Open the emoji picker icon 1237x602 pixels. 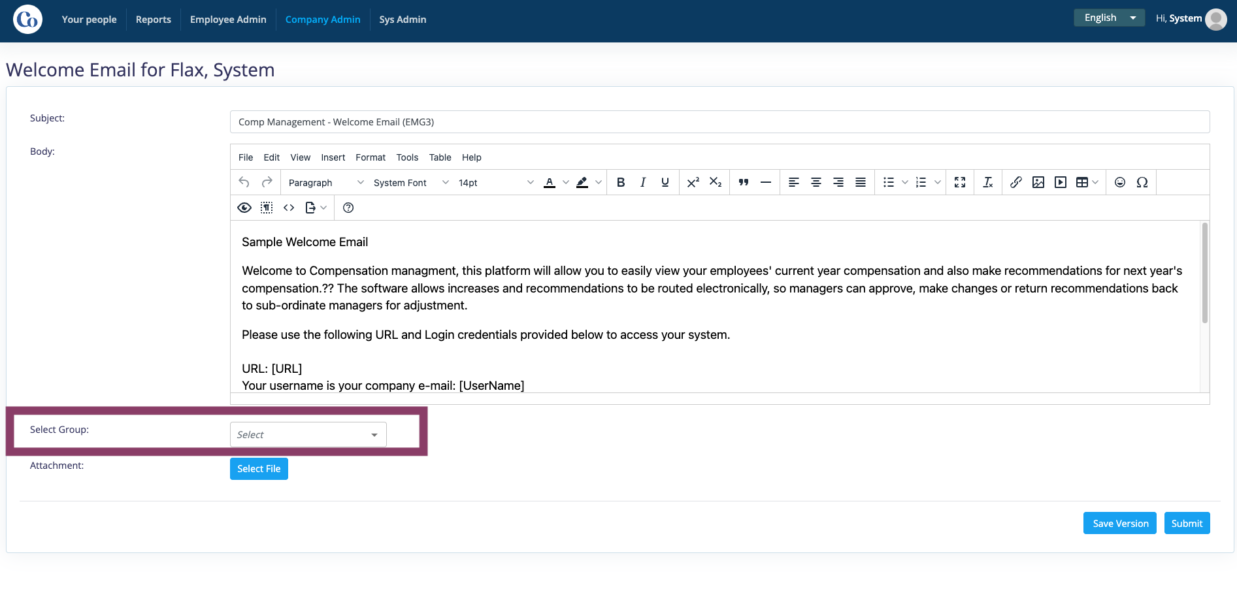[x=1120, y=183]
